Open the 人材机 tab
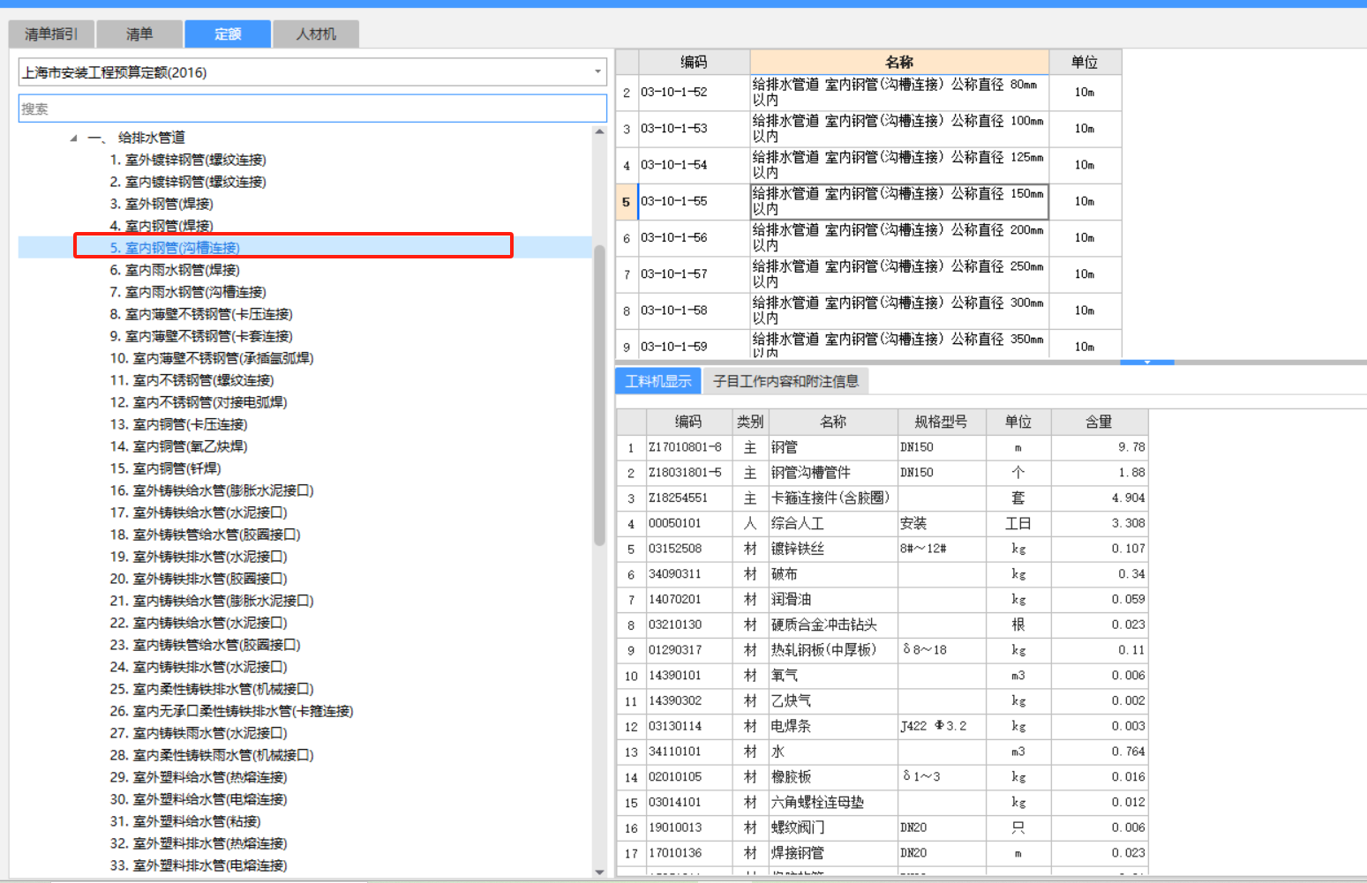This screenshot has height=883, width=1367. pyautogui.click(x=315, y=34)
